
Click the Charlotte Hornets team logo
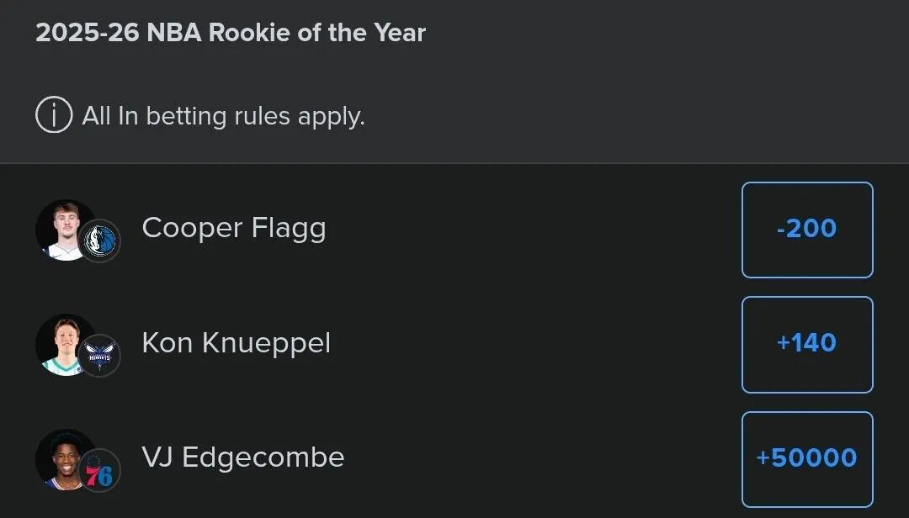pyautogui.click(x=100, y=357)
